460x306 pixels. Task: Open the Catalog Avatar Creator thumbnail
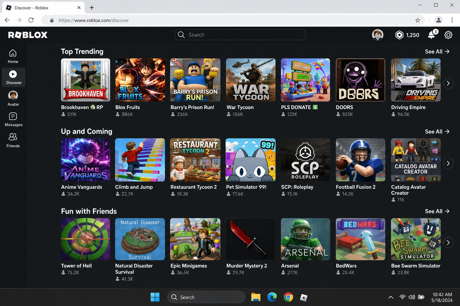coord(416,160)
